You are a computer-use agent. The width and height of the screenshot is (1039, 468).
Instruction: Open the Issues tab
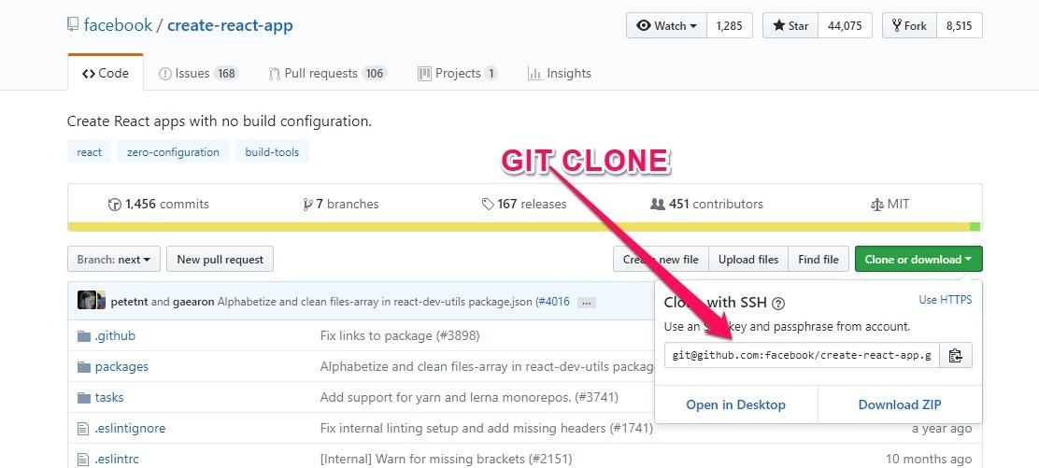pos(199,74)
